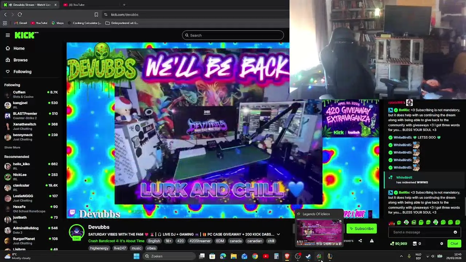Open the Gmail bookmark

[20, 23]
